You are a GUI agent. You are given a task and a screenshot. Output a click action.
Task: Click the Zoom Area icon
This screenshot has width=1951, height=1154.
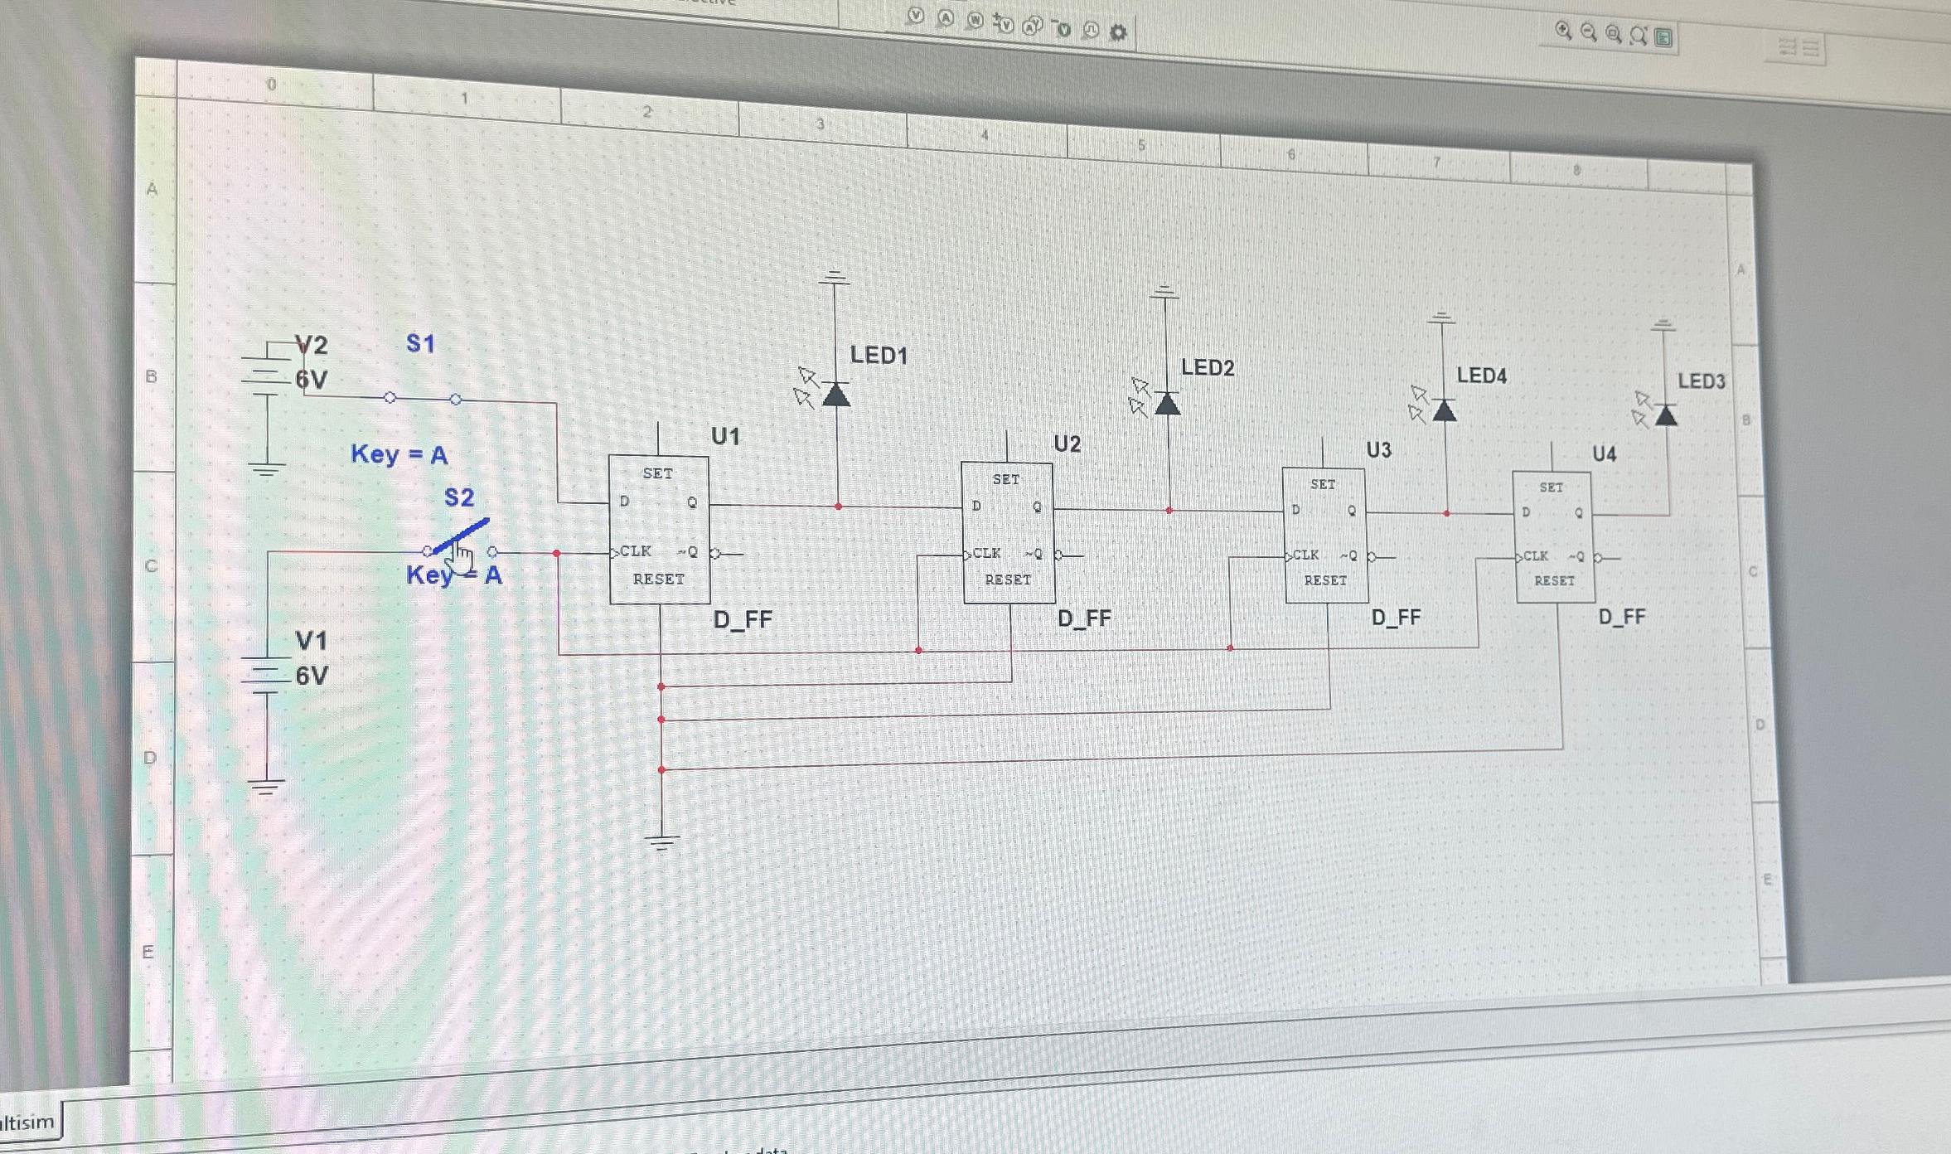click(x=1611, y=32)
